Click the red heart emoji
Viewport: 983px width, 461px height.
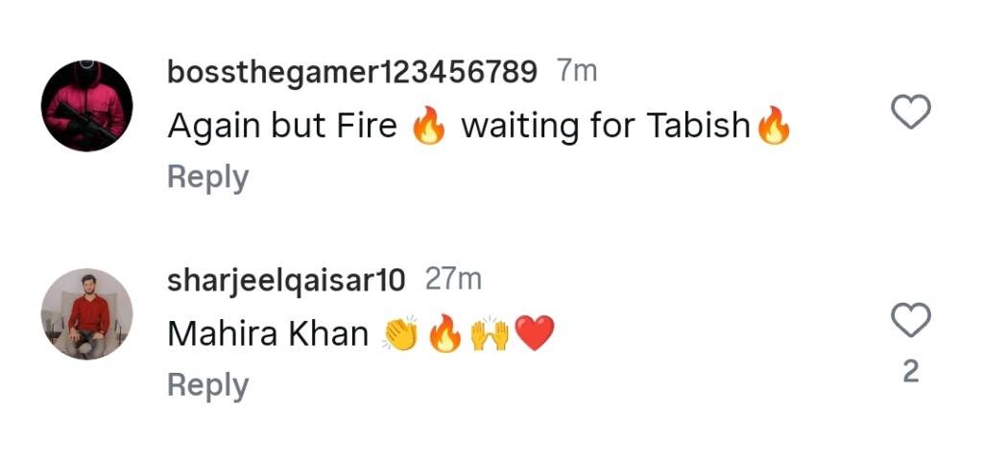click(x=535, y=334)
